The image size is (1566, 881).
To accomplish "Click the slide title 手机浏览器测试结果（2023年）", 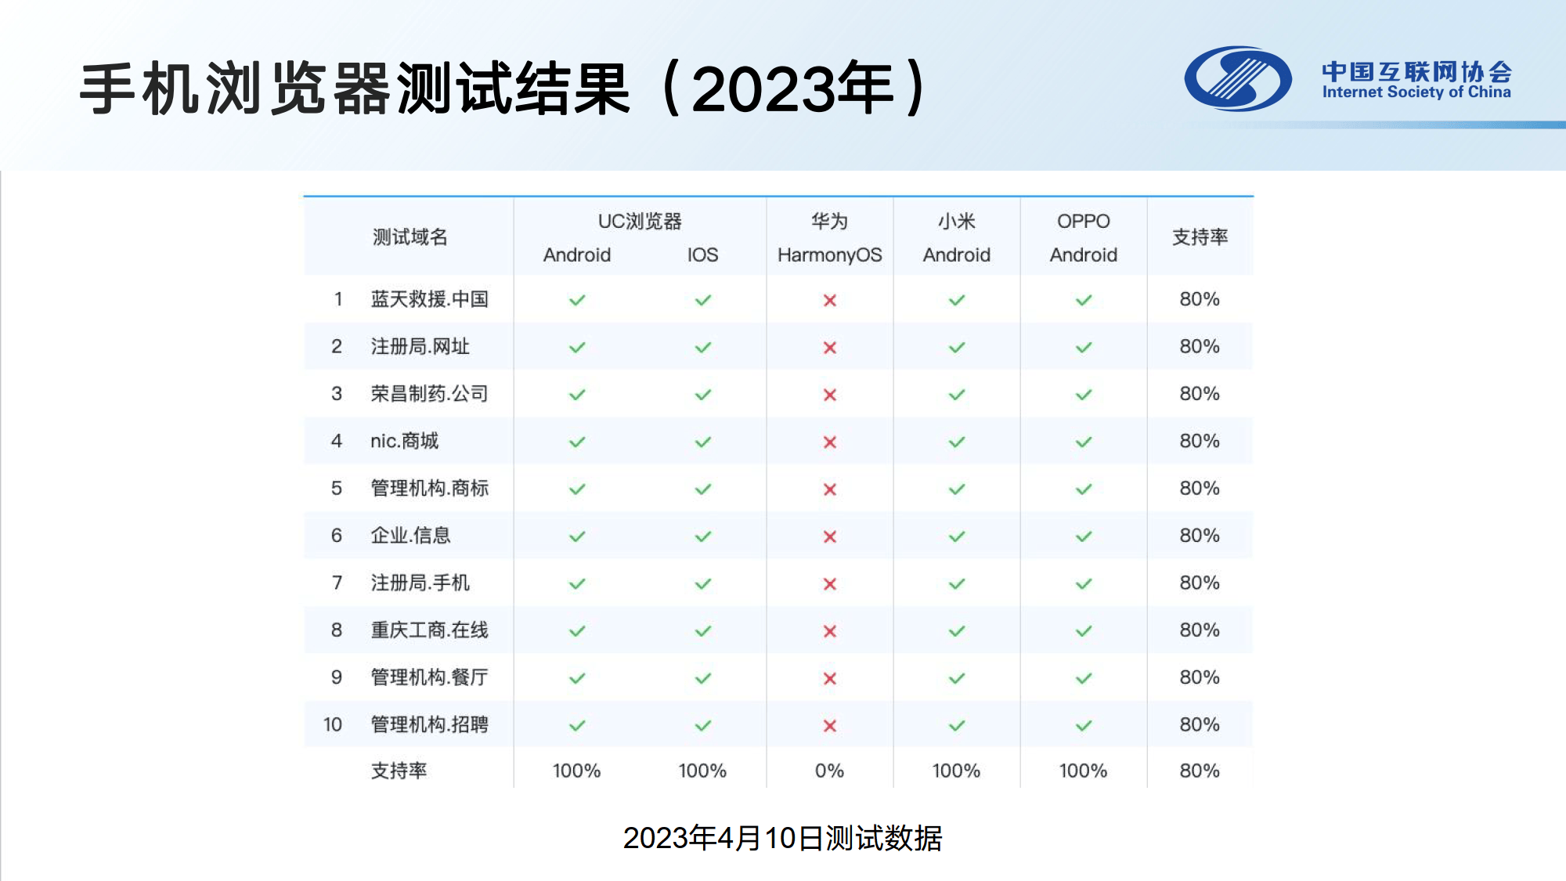I will click(504, 88).
